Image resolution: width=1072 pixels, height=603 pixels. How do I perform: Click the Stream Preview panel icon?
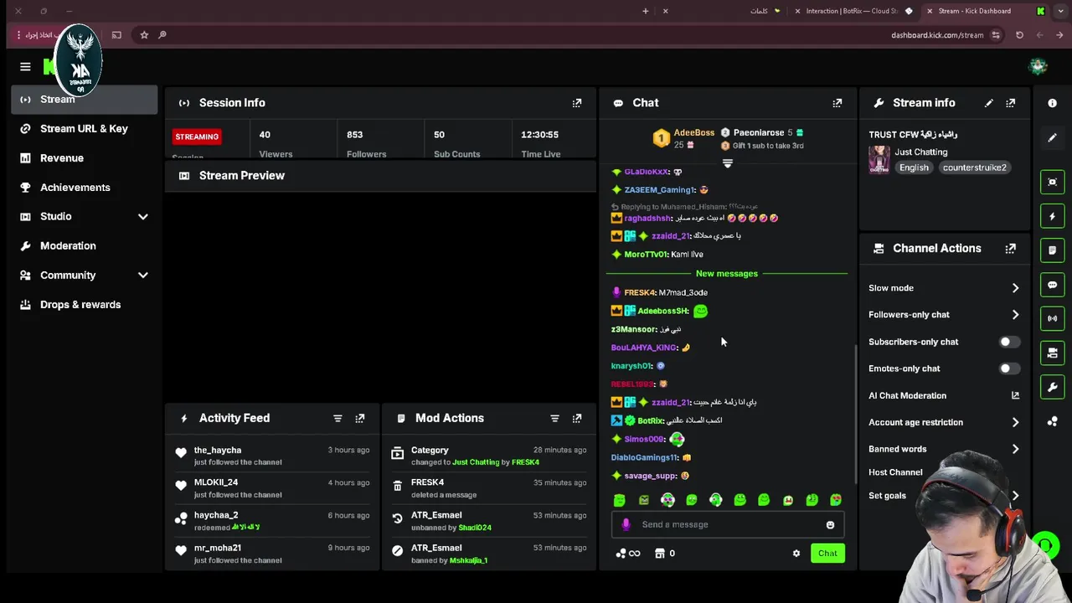click(183, 176)
